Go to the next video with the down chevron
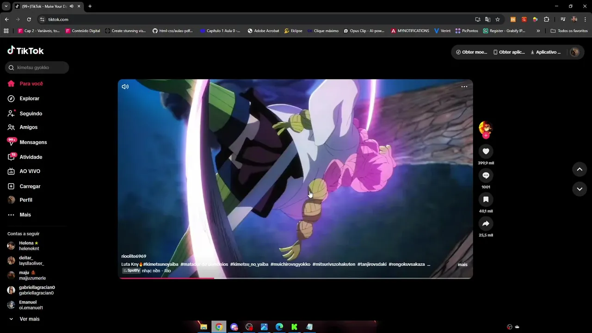Viewport: 592px width, 333px height. point(580,189)
